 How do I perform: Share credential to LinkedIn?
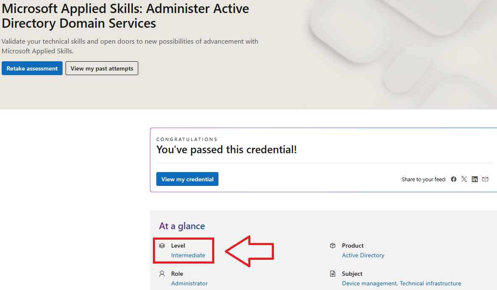pos(474,179)
